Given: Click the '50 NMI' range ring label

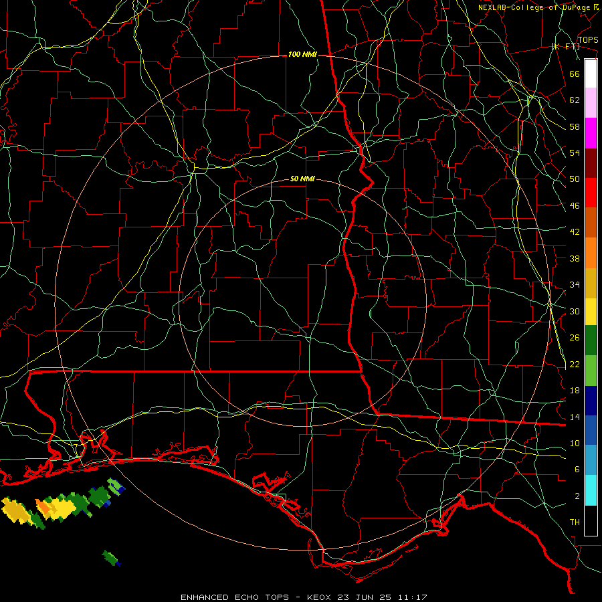Looking at the screenshot, I should (302, 179).
